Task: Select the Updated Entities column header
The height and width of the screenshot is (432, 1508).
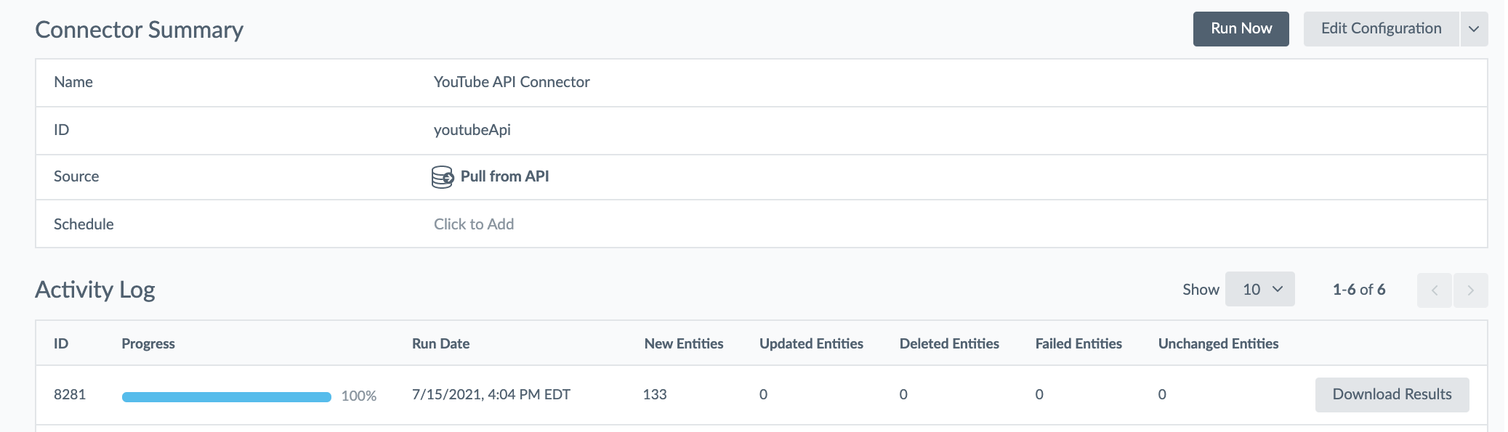Action: pyautogui.click(x=811, y=343)
